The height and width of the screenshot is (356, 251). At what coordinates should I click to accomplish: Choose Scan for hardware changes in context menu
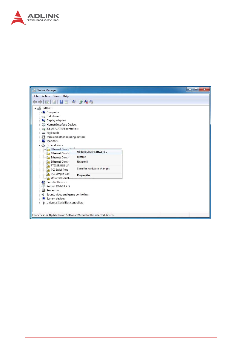coord(96,169)
